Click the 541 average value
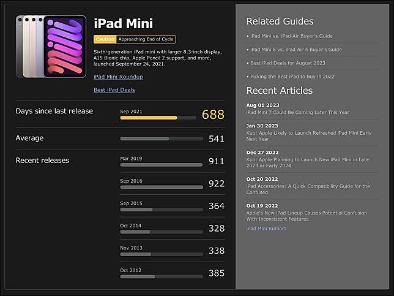This screenshot has width=394, height=296. click(217, 139)
